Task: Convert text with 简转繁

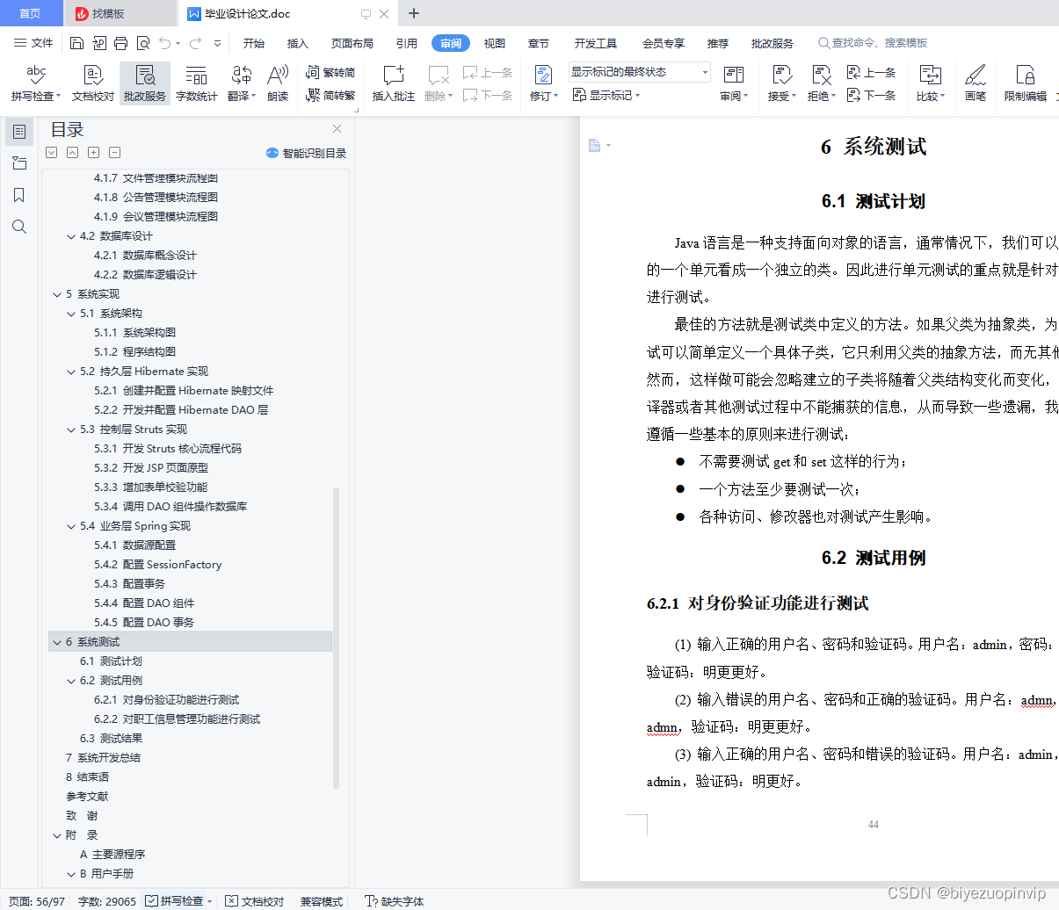Action: [x=330, y=95]
